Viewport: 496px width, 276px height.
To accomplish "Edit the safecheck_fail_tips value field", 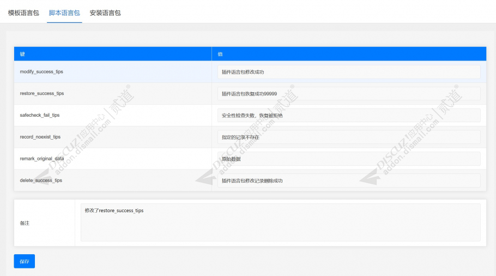I will [x=349, y=115].
